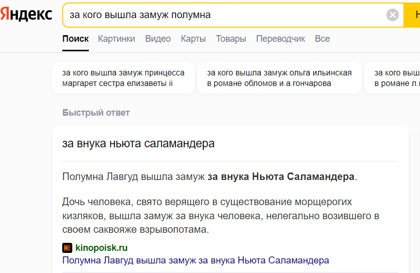Open the Видео tab
This screenshot has height=273, width=420.
pyautogui.click(x=158, y=39)
